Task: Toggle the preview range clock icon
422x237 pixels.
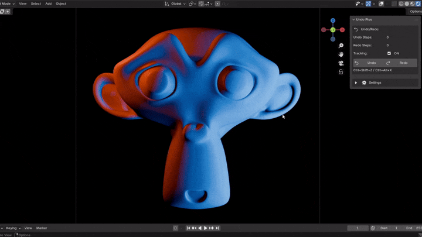Action: click(x=373, y=228)
